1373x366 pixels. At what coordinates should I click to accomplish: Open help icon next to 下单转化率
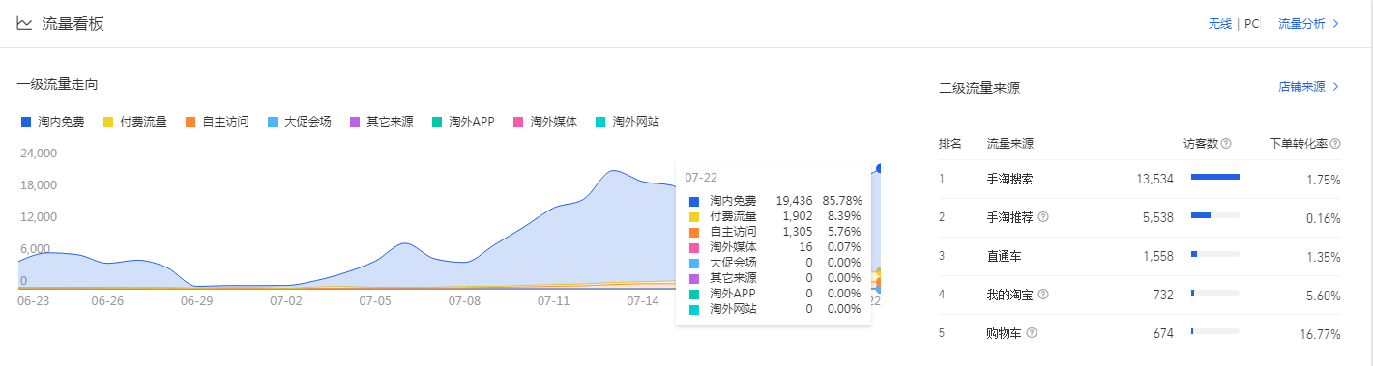pos(1335,144)
